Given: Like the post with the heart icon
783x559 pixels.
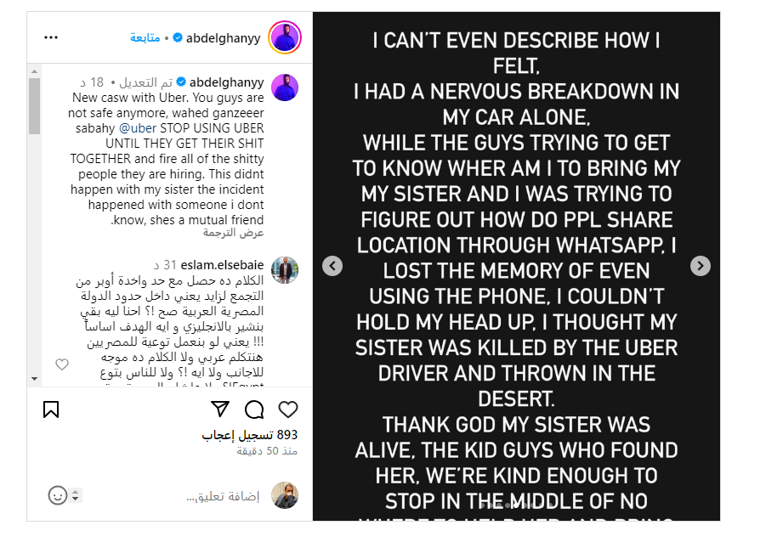Looking at the screenshot, I should [288, 409].
